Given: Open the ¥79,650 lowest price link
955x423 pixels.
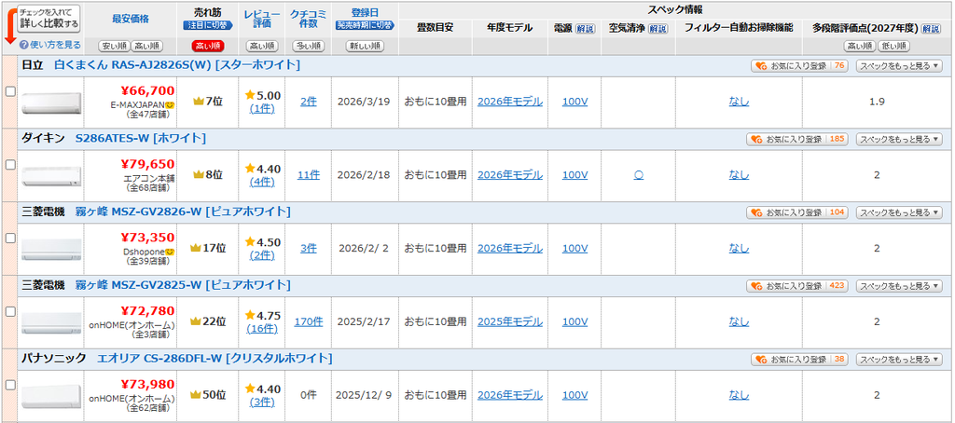Looking at the screenshot, I should click(x=147, y=164).
